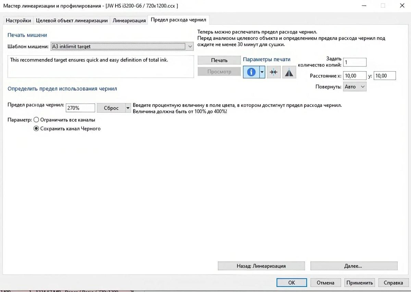Switch to Целевой объект линеаризации tab

click(x=72, y=21)
